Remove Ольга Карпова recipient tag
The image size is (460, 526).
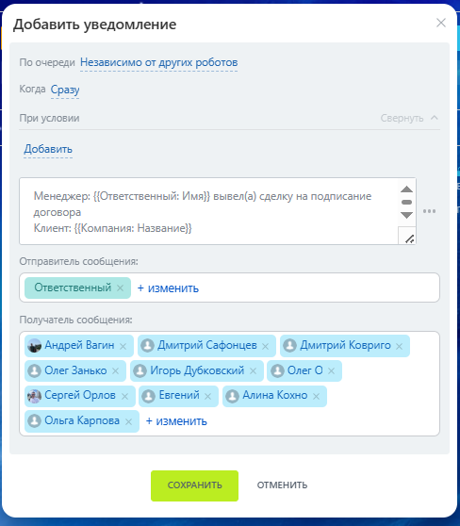point(128,421)
